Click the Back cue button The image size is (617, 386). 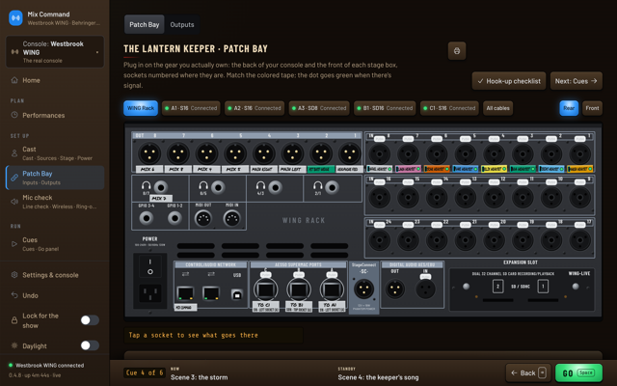(527, 372)
